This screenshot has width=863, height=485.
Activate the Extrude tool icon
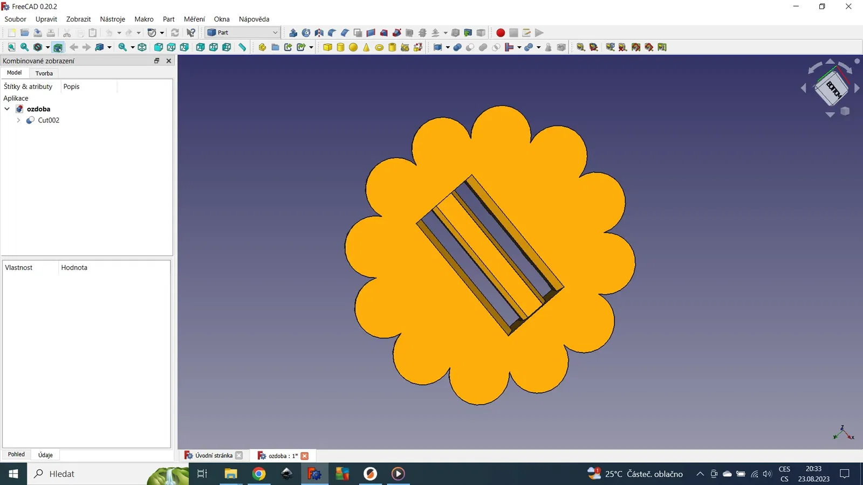293,33
